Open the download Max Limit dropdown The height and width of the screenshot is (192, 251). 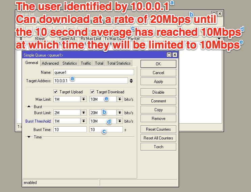pyautogui.click(x=119, y=99)
